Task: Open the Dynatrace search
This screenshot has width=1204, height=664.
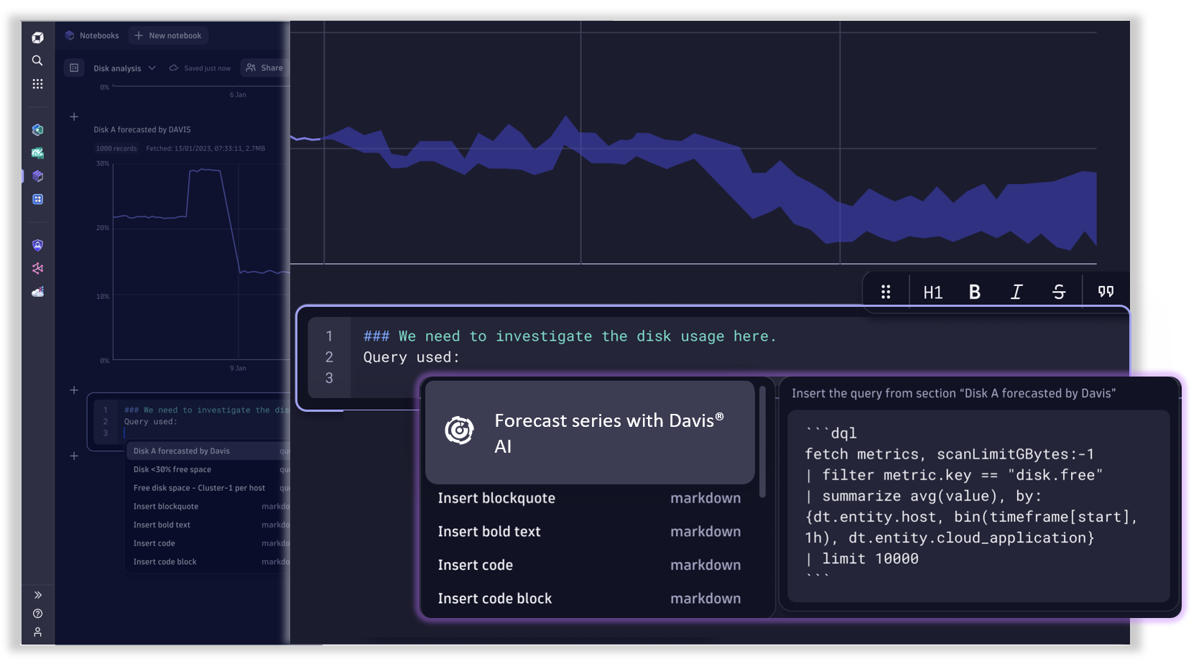Action: pos(37,61)
